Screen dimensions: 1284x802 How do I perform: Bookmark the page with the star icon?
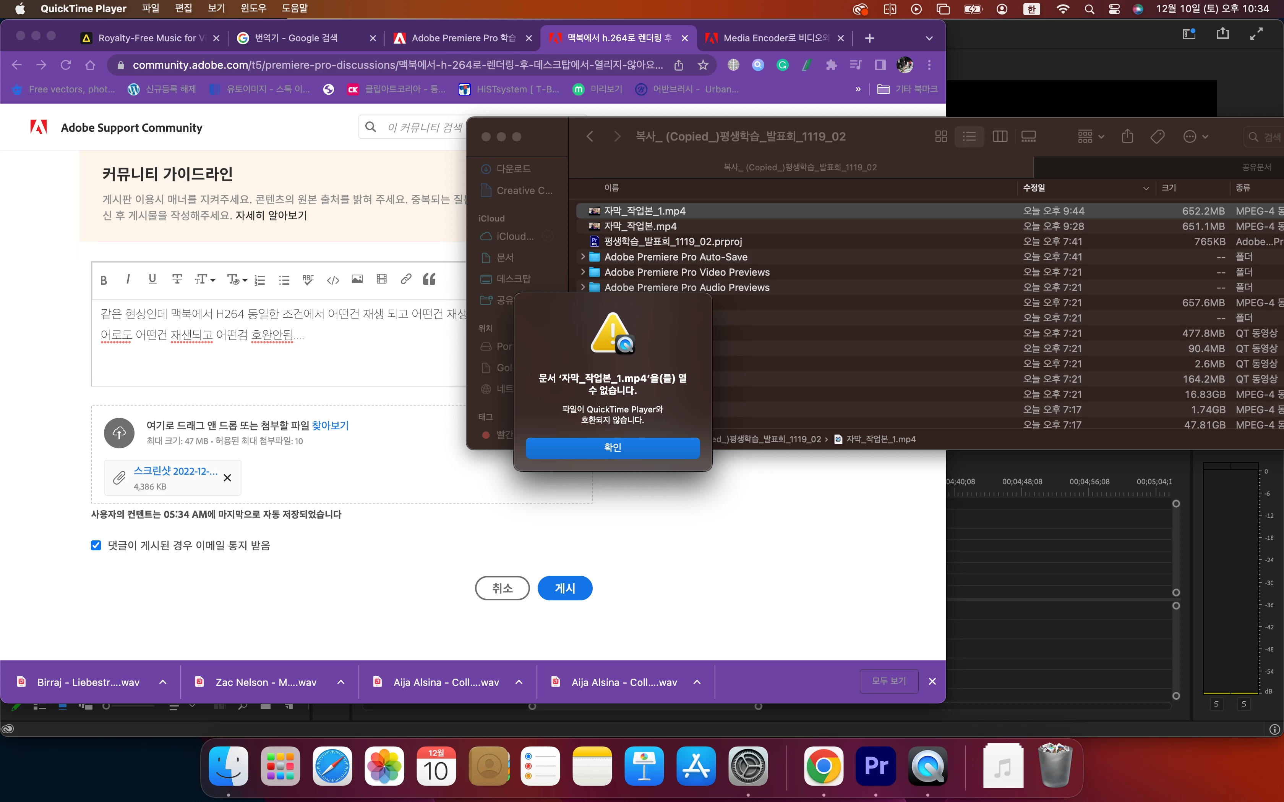(x=703, y=65)
